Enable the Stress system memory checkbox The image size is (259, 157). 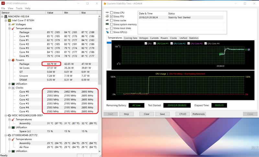111,24
